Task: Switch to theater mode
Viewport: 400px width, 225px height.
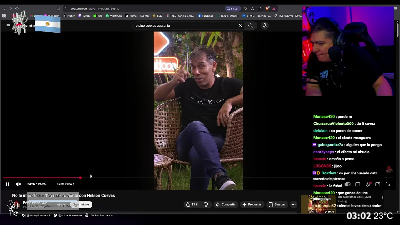Action: click(x=378, y=184)
